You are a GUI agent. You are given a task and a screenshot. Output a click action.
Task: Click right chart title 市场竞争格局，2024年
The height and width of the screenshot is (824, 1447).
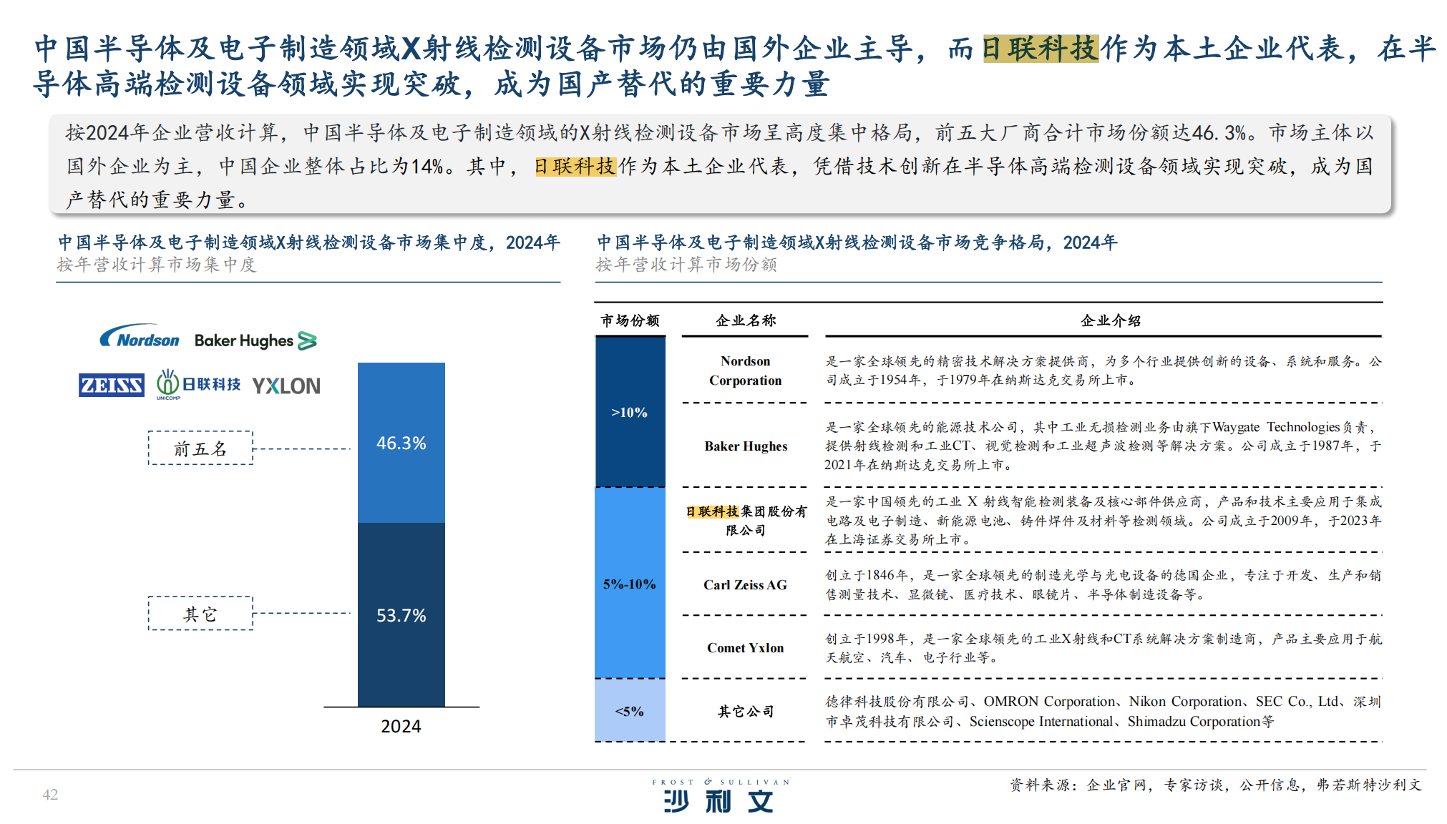[857, 242]
